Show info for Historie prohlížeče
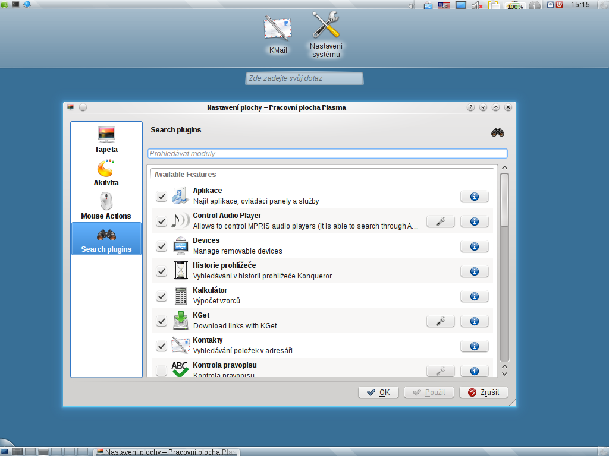Screen dimensions: 609x456 [x=474, y=271]
